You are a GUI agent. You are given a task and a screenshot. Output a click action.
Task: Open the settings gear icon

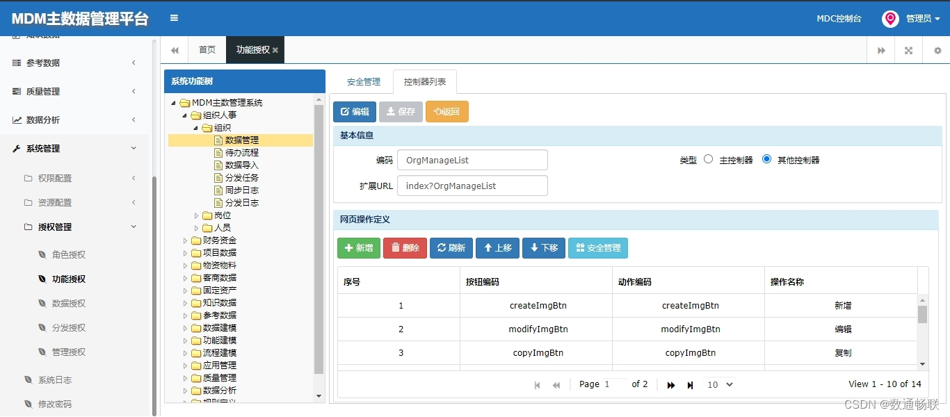pyautogui.click(x=937, y=50)
